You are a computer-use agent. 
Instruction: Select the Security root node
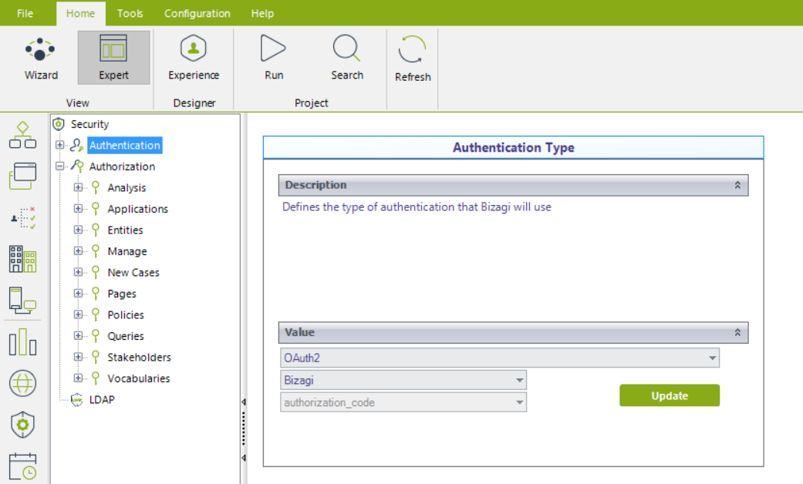point(89,124)
